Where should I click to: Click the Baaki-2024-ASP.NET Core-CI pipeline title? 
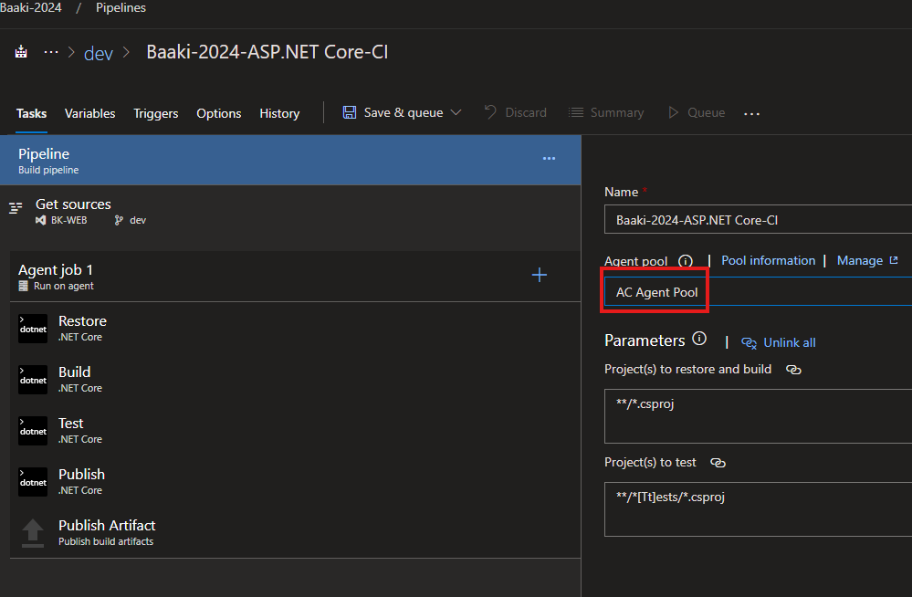[267, 52]
